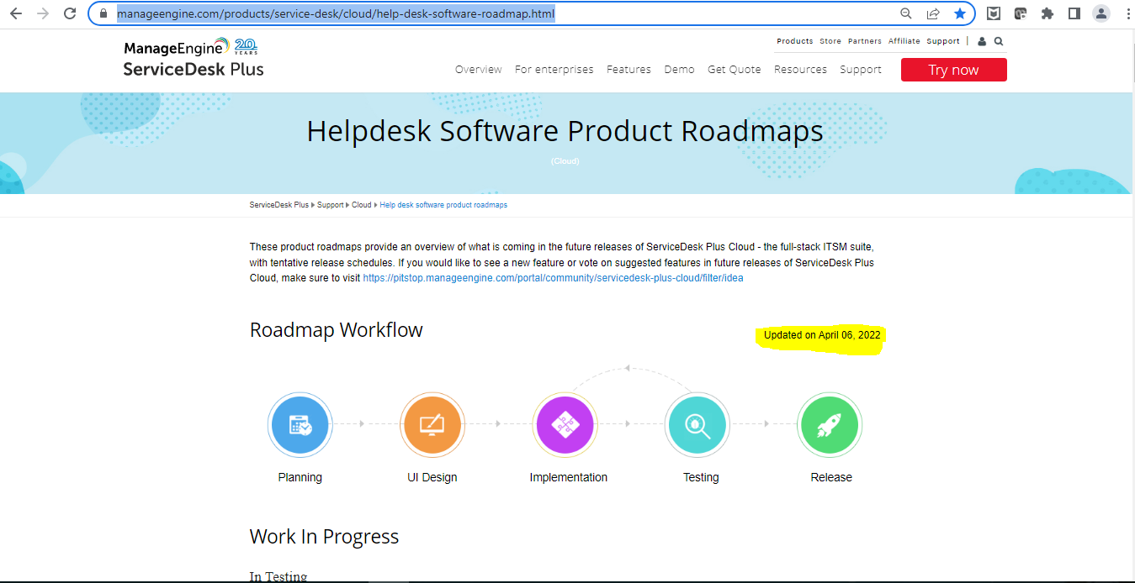This screenshot has width=1135, height=583.
Task: Open the pitstop.manageengine.com community link
Action: coord(553,278)
